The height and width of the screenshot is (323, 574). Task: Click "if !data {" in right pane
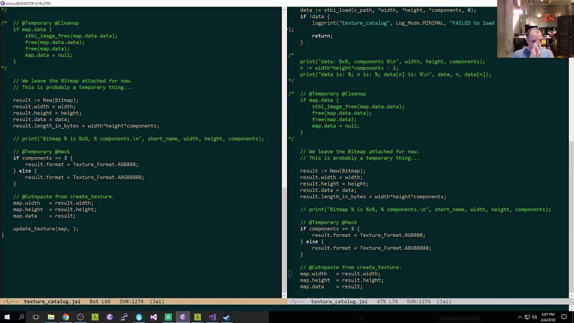coord(315,17)
